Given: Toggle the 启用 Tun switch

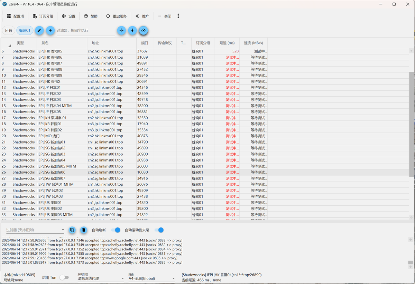Looking at the screenshot, I should pos(64,277).
